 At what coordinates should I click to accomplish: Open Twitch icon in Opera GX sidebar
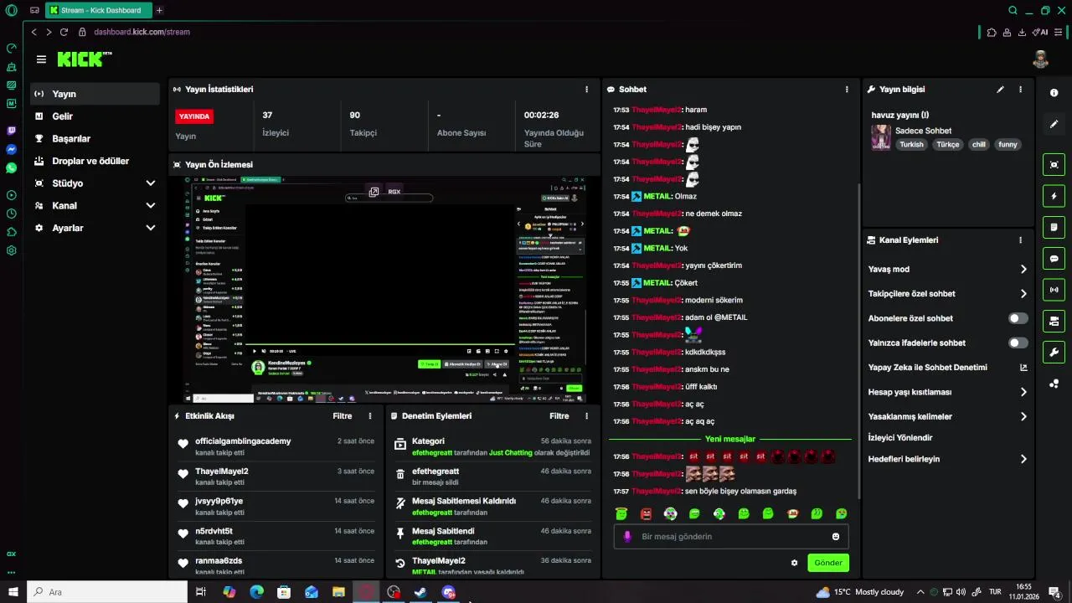11,131
